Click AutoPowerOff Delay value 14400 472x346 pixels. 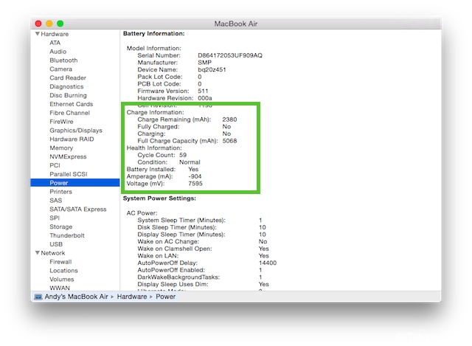click(x=268, y=263)
